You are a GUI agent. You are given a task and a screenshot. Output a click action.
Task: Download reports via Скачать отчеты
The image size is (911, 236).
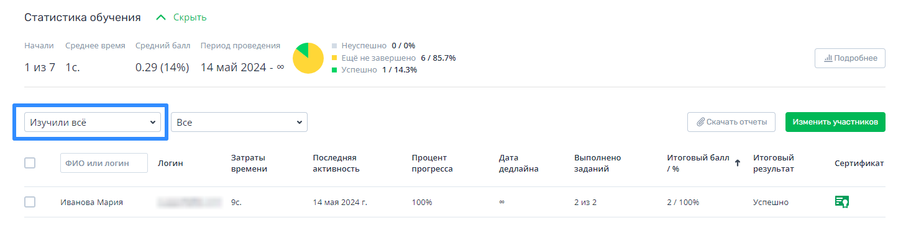(x=731, y=122)
